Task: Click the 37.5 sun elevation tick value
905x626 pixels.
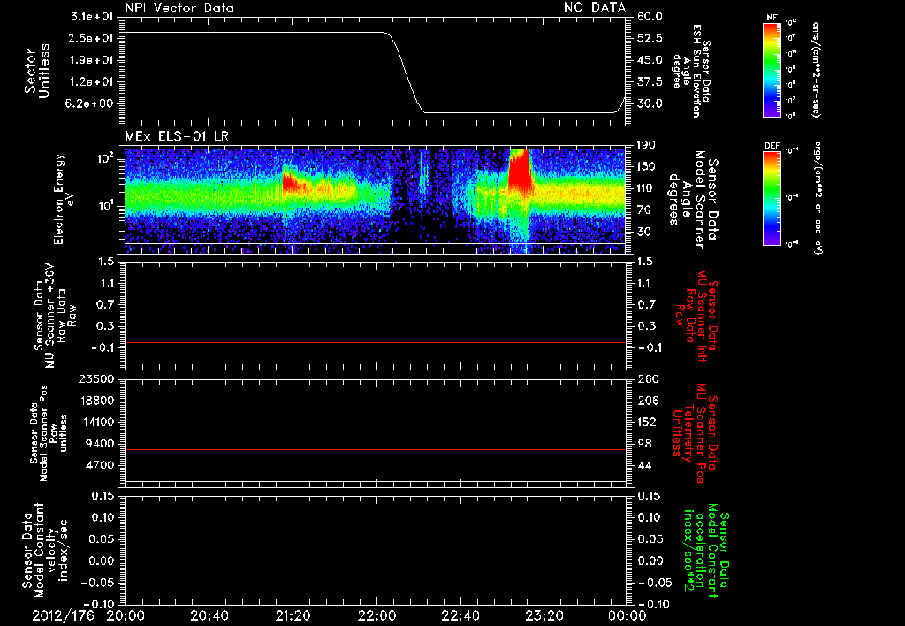Action: coord(650,82)
